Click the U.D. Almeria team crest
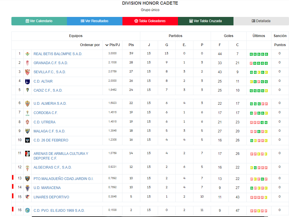This screenshot has height=217, width=289. [27, 104]
